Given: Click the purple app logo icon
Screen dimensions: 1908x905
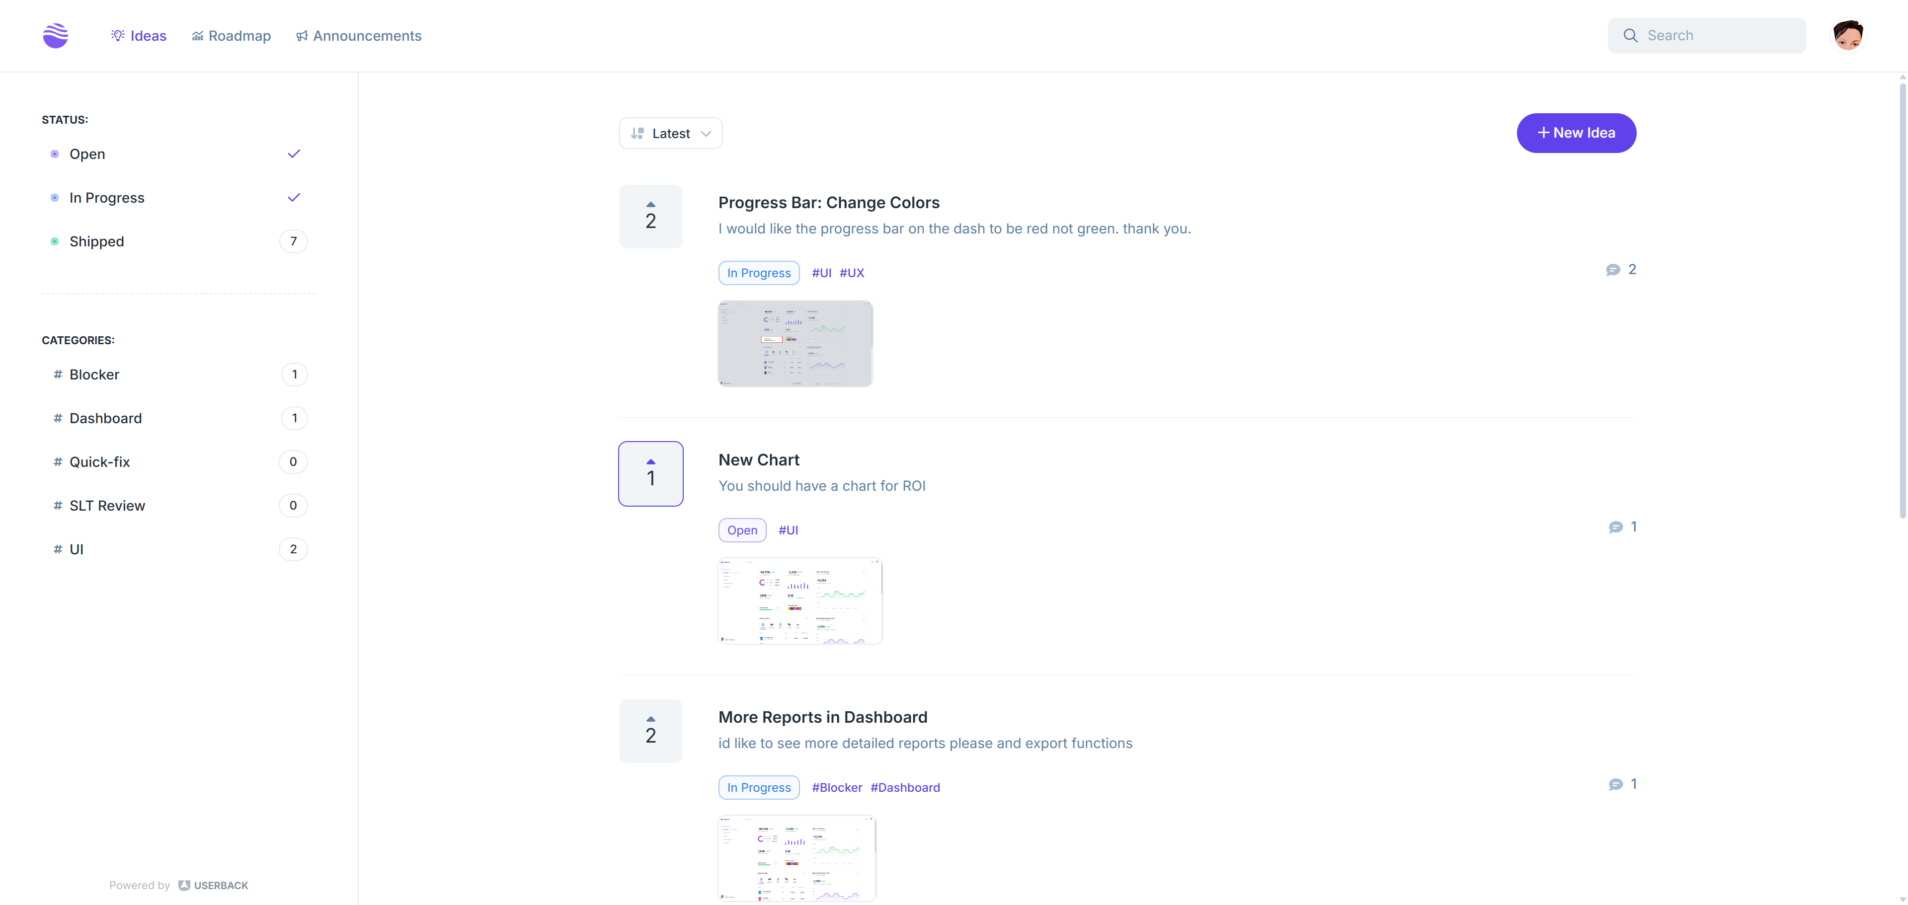Looking at the screenshot, I should click(56, 36).
